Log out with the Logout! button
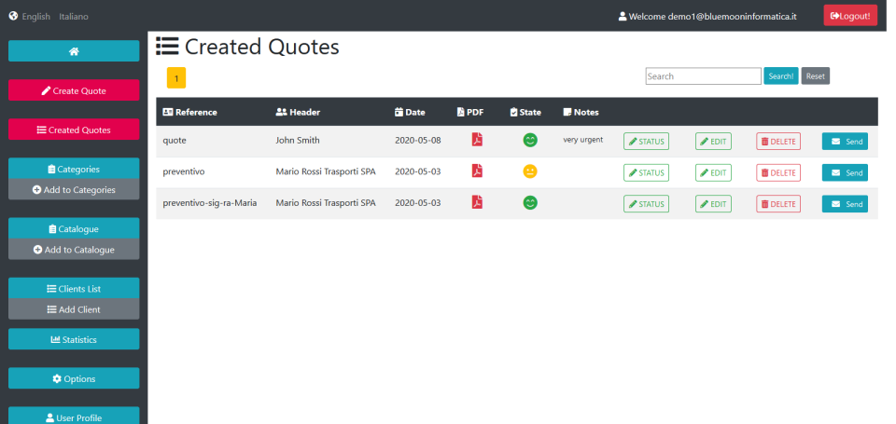Viewport: 896px width, 424px height. coord(850,16)
